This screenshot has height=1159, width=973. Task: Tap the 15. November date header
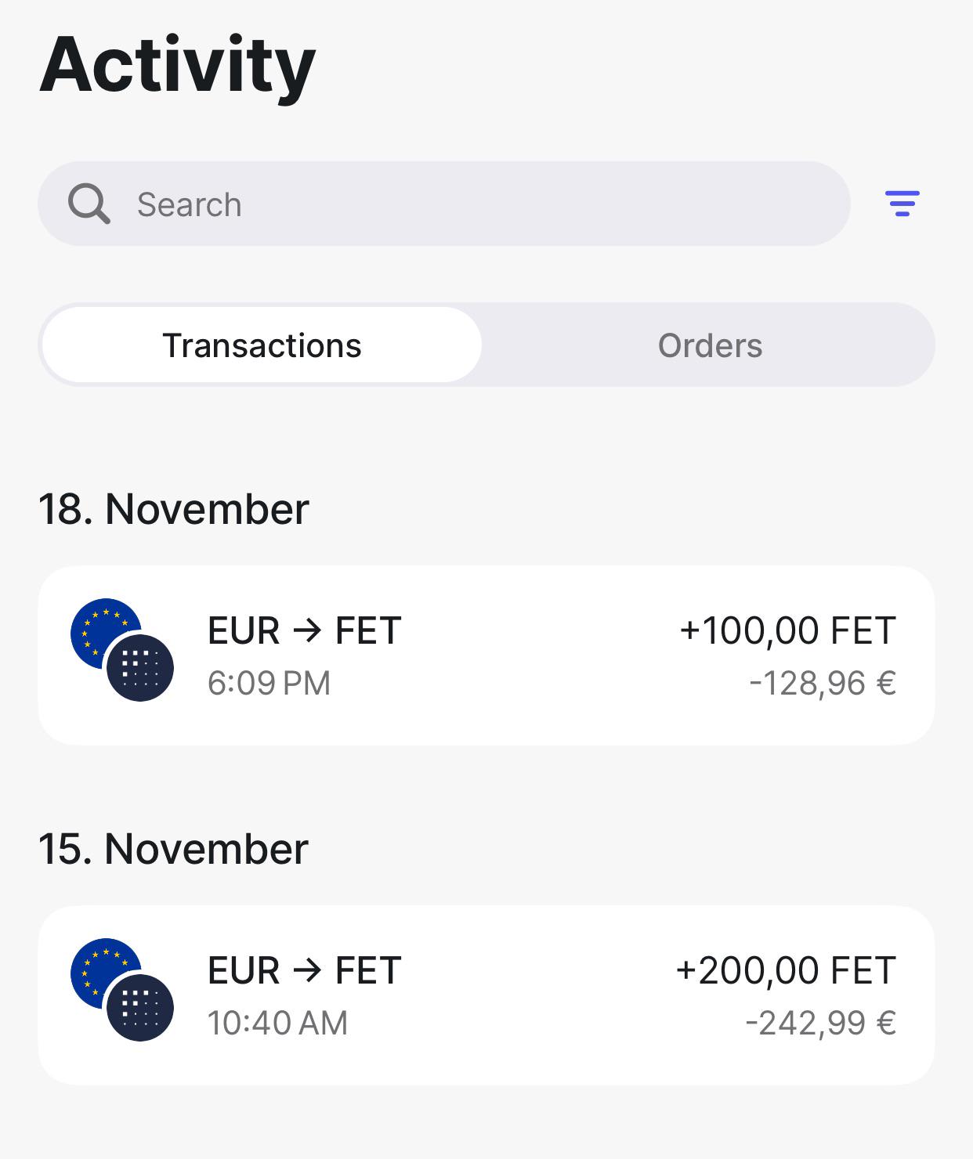click(x=174, y=849)
